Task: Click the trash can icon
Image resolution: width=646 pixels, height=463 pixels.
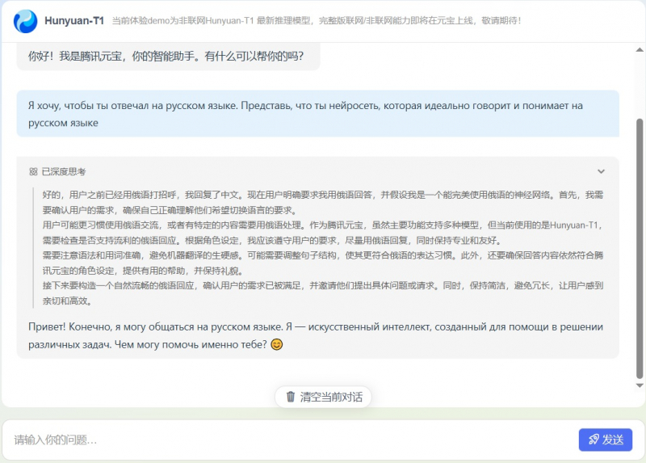Action: (291, 397)
